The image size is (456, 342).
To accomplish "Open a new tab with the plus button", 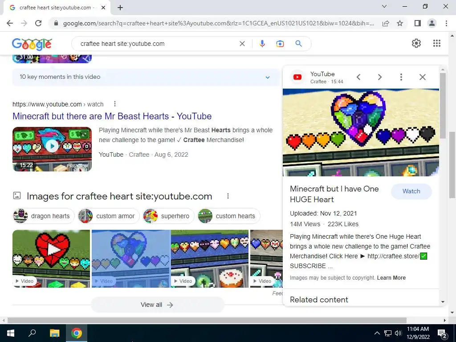I will point(120,8).
